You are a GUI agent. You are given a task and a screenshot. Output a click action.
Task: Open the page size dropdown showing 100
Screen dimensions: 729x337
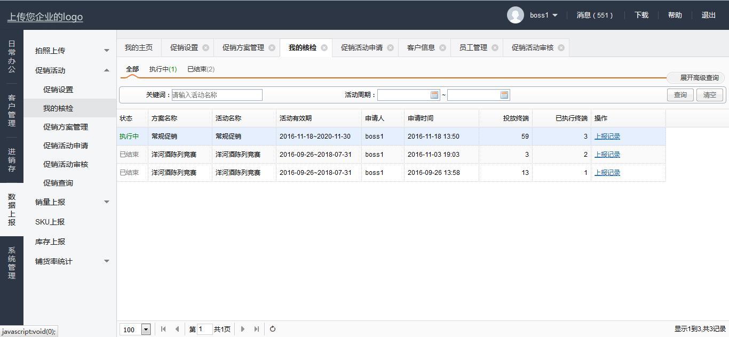tap(146, 330)
